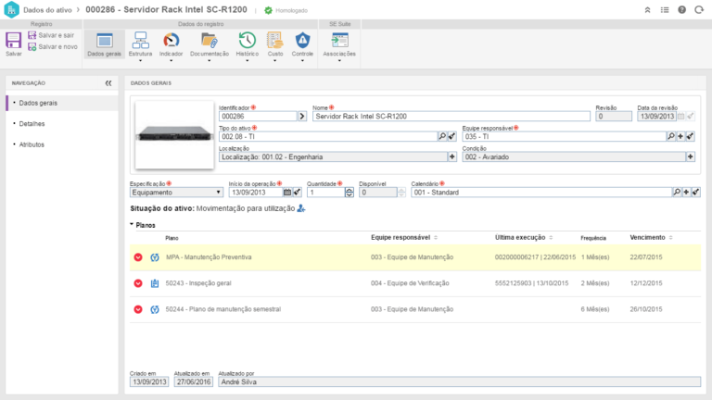Select Atributos in navigation panel

click(x=32, y=144)
